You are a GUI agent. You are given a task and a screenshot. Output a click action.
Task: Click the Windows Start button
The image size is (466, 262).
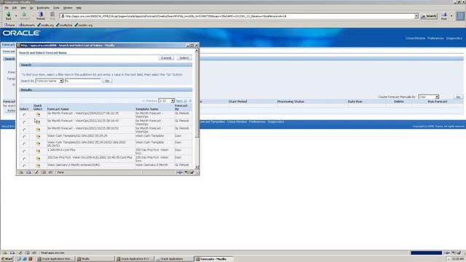pos(7,259)
